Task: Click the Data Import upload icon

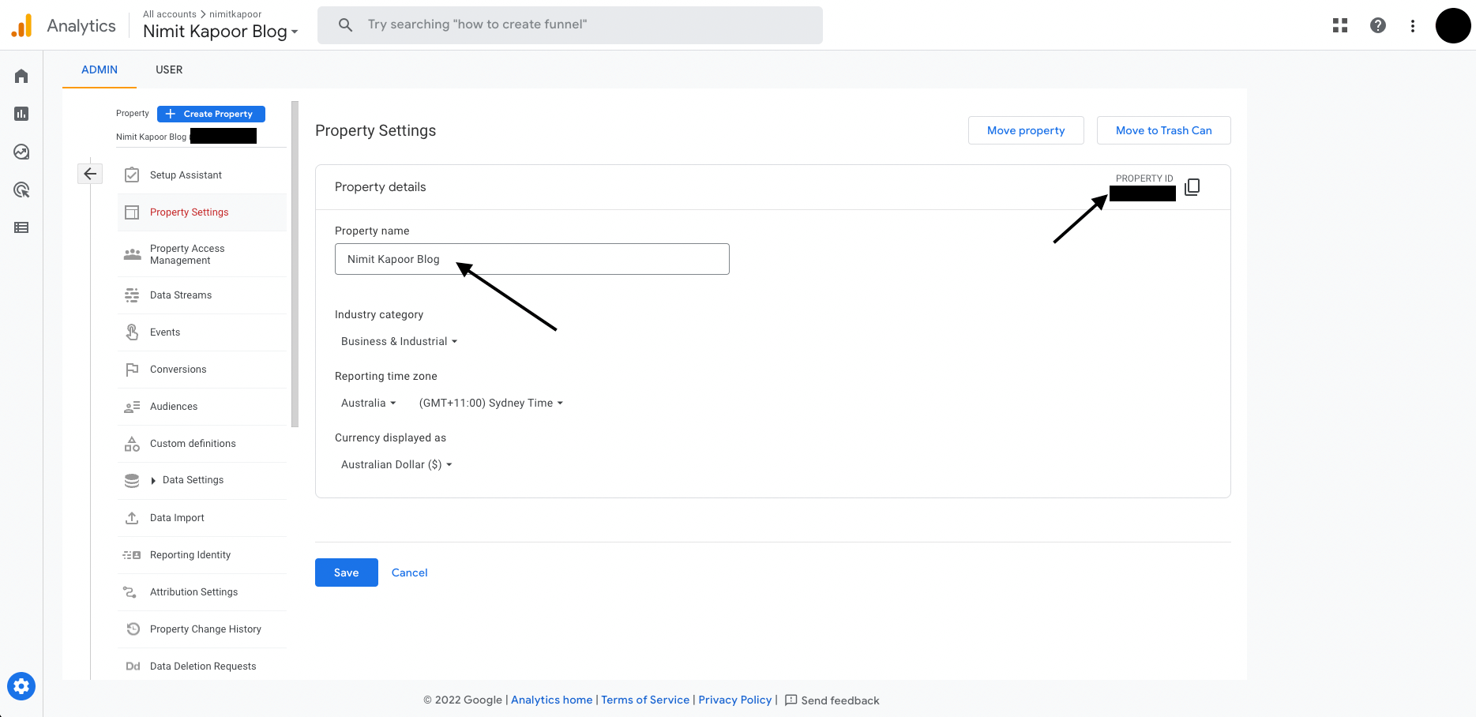Action: 132,518
